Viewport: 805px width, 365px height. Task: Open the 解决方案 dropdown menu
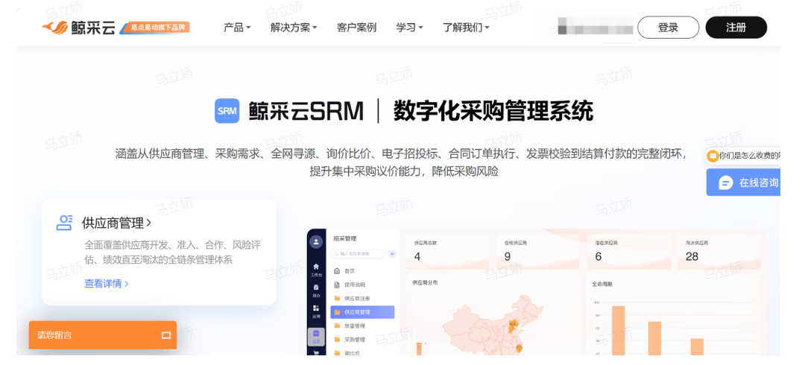[294, 28]
